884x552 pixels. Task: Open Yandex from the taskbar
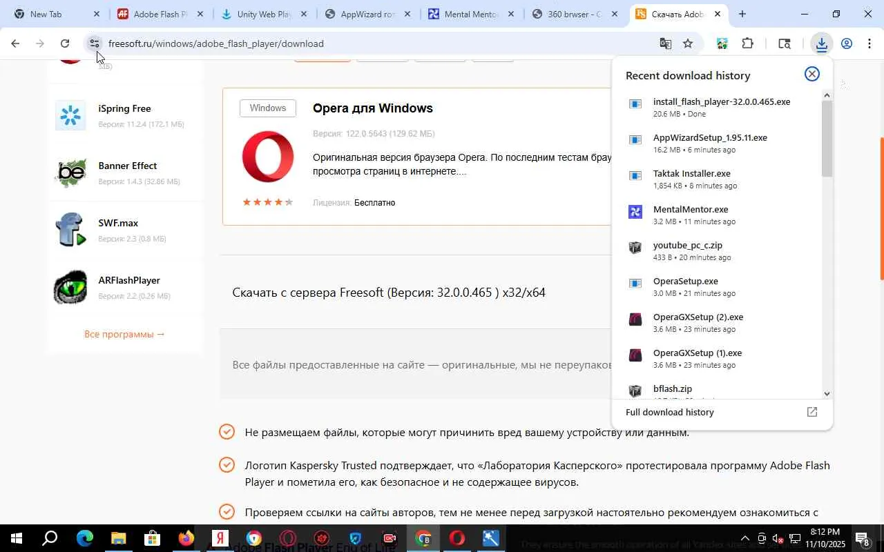(220, 538)
